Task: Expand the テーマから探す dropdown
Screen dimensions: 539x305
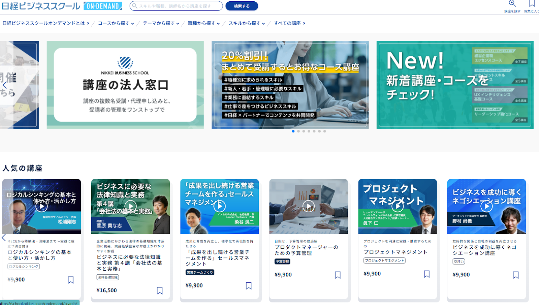Action: pos(160,23)
